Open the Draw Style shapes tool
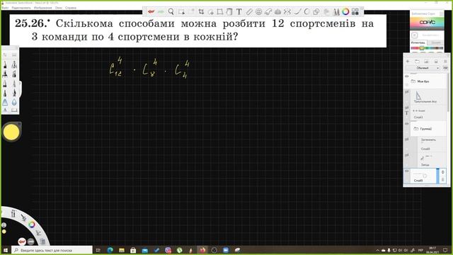Viewport: 453px width, 255px height. point(316,12)
